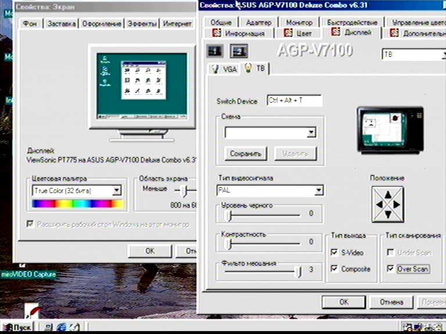Click the Фильтр мерцания slider handle

coord(298,272)
